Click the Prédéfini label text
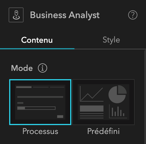 pos(103,131)
